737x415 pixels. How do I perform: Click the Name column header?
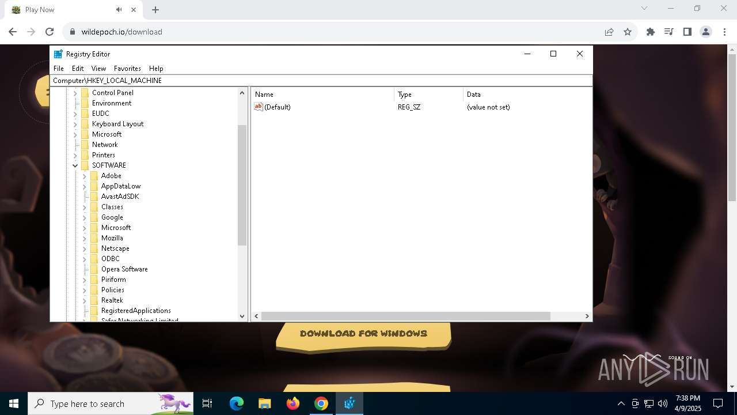322,95
